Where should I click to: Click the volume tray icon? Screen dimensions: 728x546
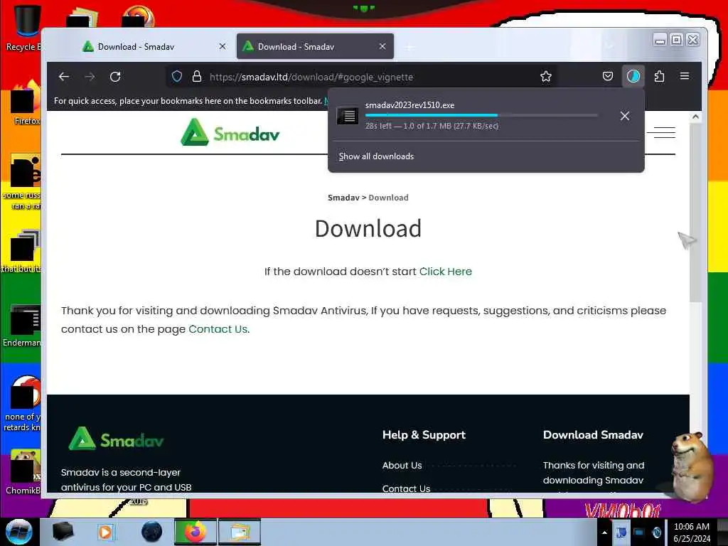click(656, 532)
